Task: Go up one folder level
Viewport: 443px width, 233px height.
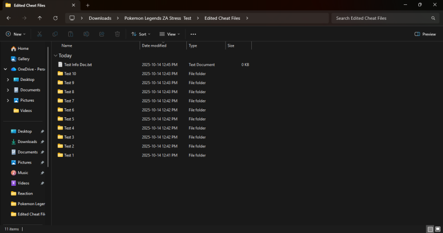Action: click(x=40, y=18)
